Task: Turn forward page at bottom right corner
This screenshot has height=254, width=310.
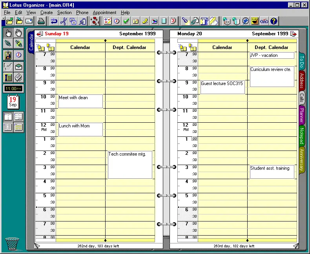Action: 296,246
